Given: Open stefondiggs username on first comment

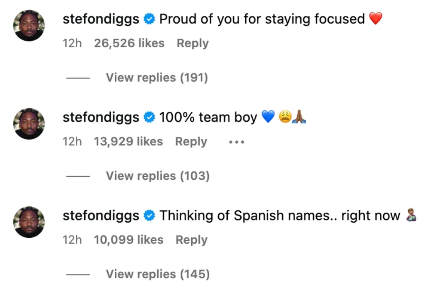Looking at the screenshot, I should point(101,19).
